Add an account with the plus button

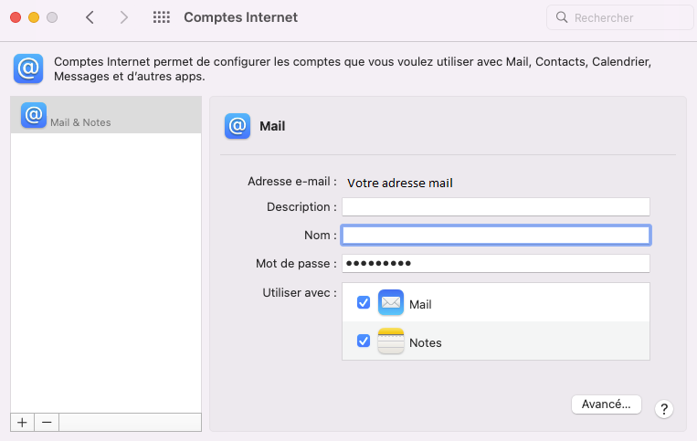click(22, 423)
